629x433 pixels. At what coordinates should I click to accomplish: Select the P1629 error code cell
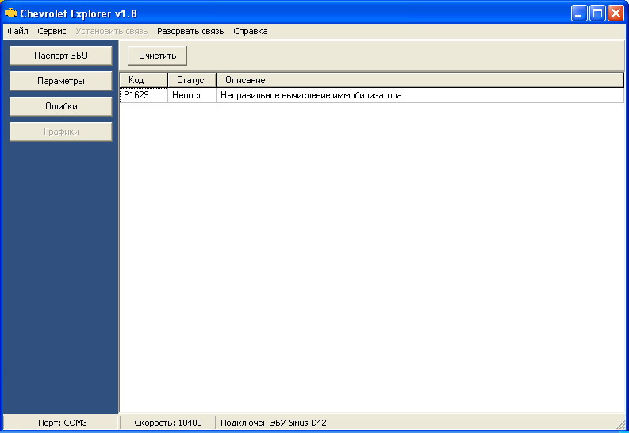144,95
